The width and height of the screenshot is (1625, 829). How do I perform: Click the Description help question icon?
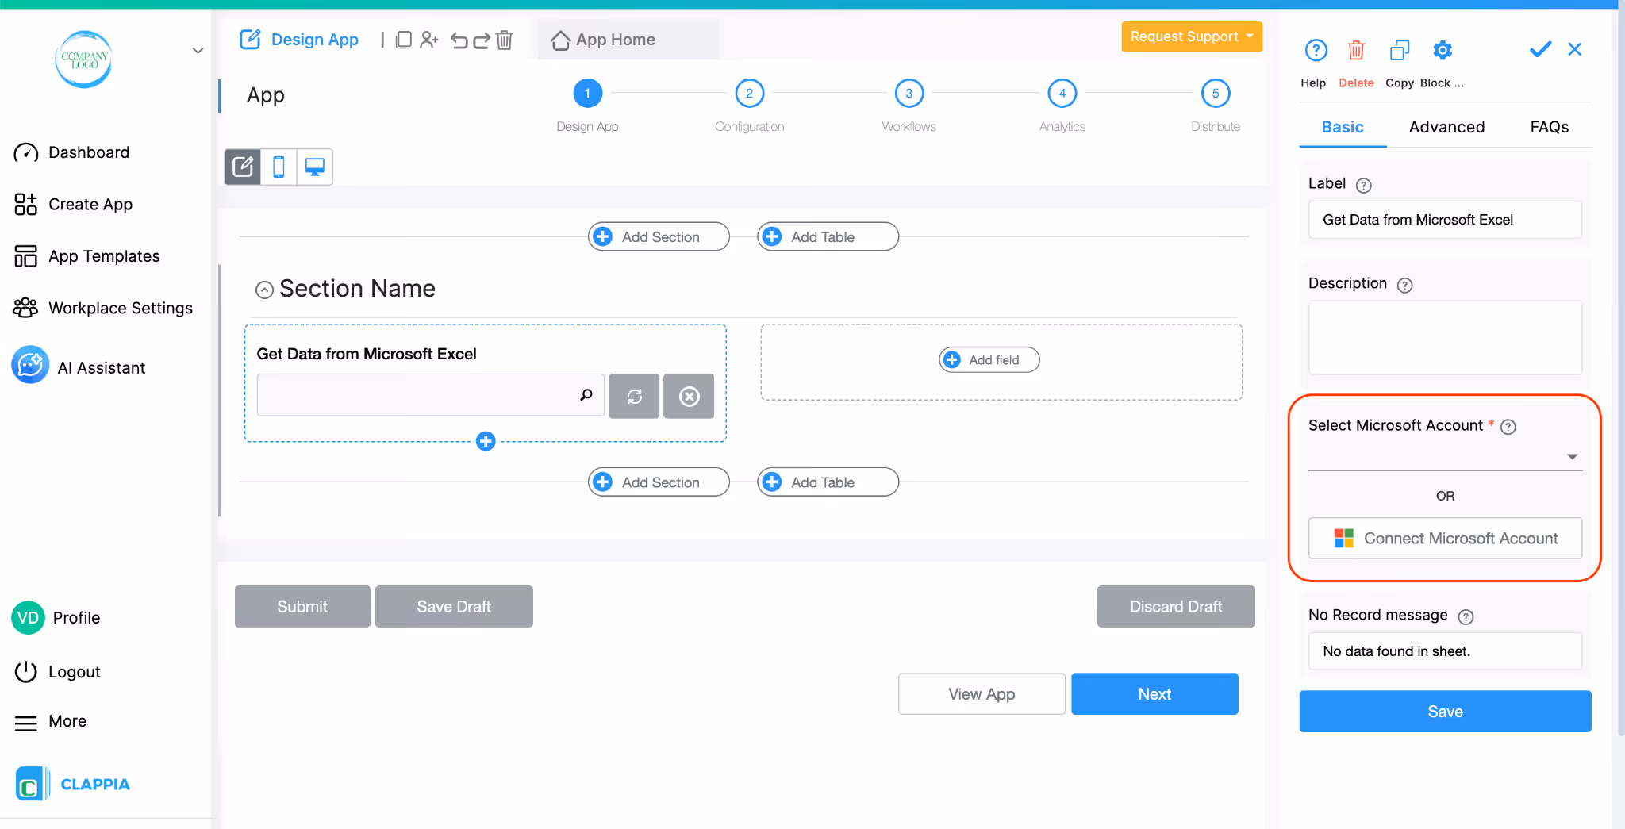coord(1404,285)
